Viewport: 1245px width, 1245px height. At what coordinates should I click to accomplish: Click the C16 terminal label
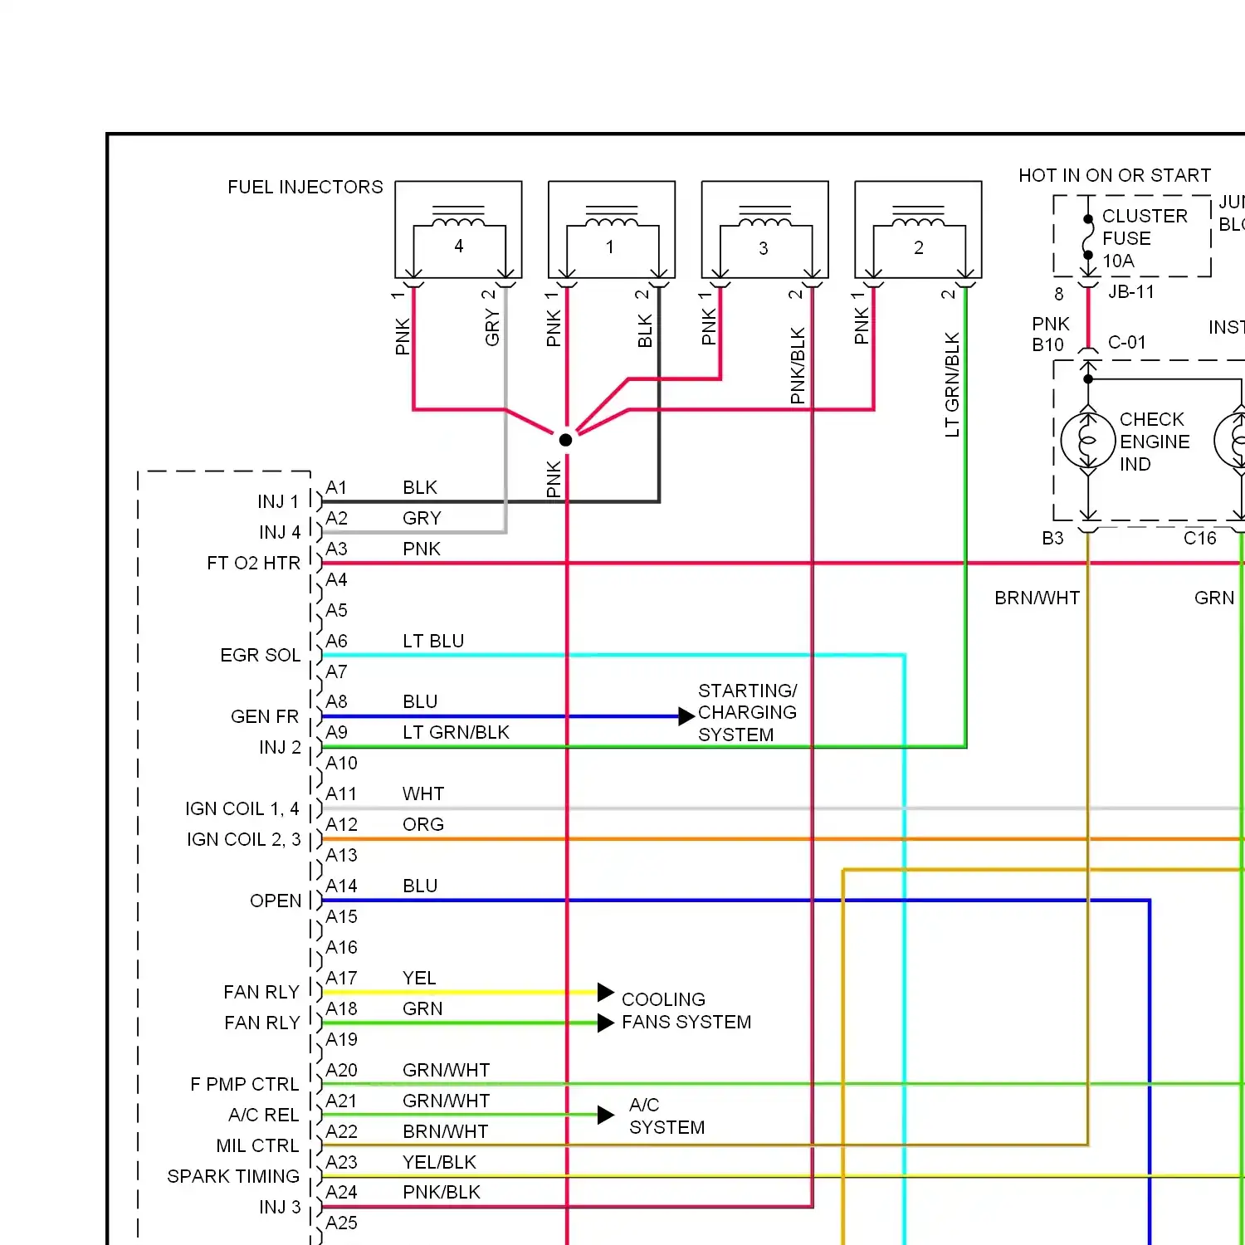[x=1200, y=538]
